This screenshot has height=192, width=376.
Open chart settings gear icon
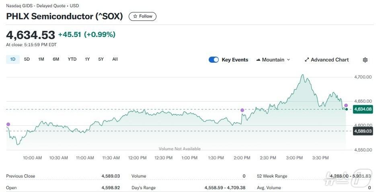click(365, 60)
